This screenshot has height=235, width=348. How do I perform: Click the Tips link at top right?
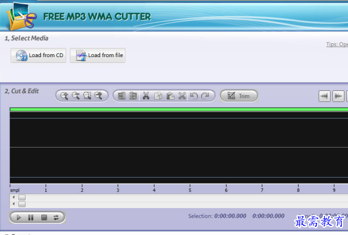coord(337,45)
